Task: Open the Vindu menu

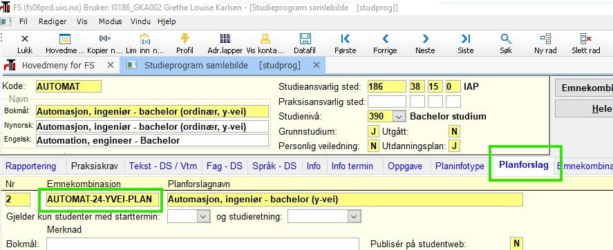Action: 140,22
